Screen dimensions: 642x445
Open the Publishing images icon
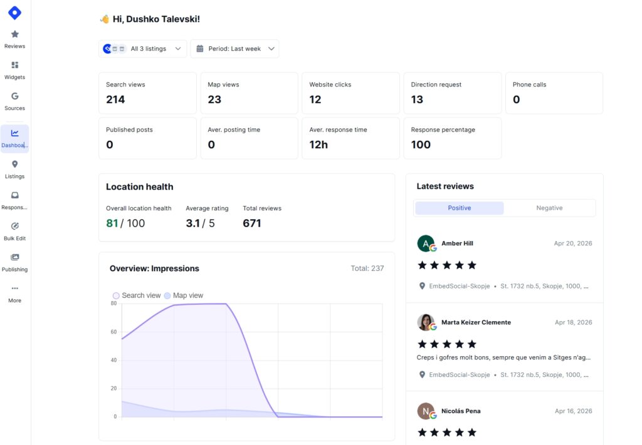15,257
